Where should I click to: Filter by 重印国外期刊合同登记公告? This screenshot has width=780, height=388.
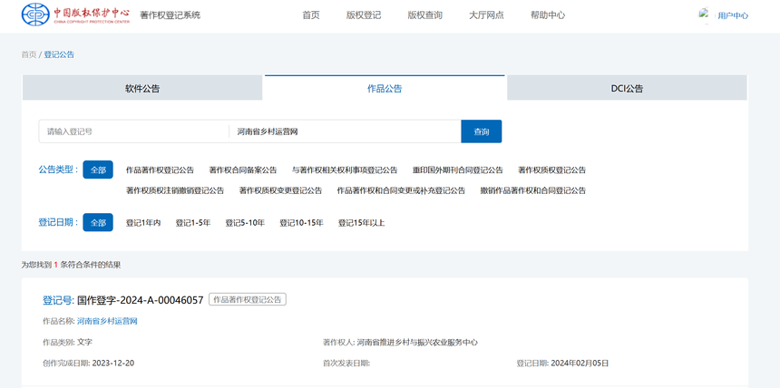click(458, 170)
